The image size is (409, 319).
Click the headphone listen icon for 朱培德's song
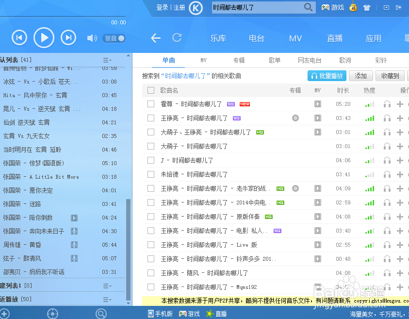(387, 174)
